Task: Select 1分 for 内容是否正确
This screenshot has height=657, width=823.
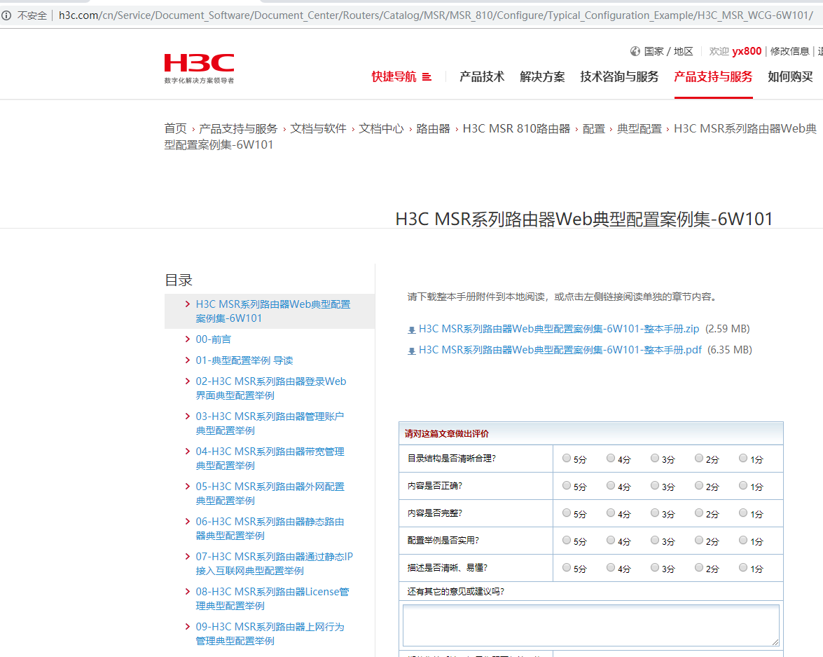Action: 742,486
